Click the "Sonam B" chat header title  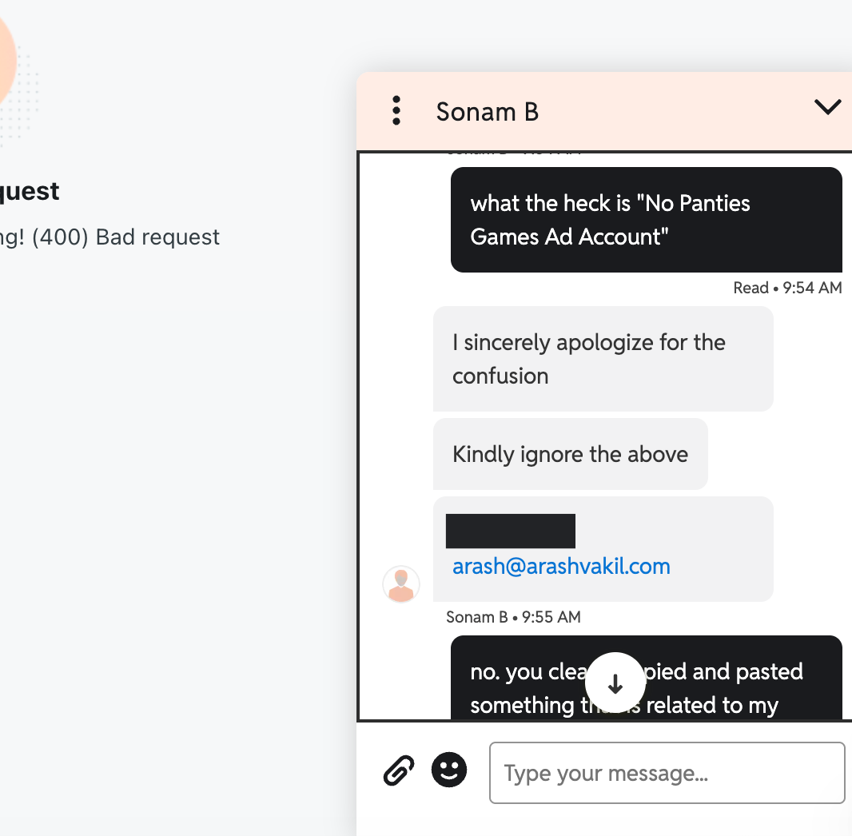point(487,112)
